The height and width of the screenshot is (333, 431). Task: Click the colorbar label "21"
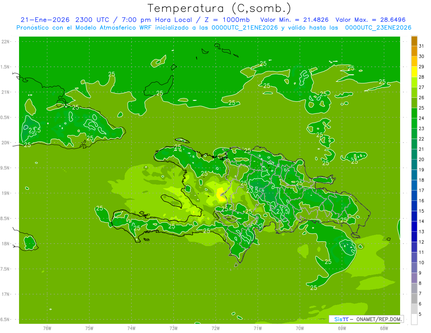tap(421, 149)
